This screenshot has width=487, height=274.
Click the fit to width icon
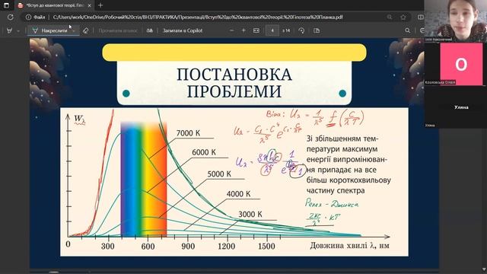(x=256, y=30)
